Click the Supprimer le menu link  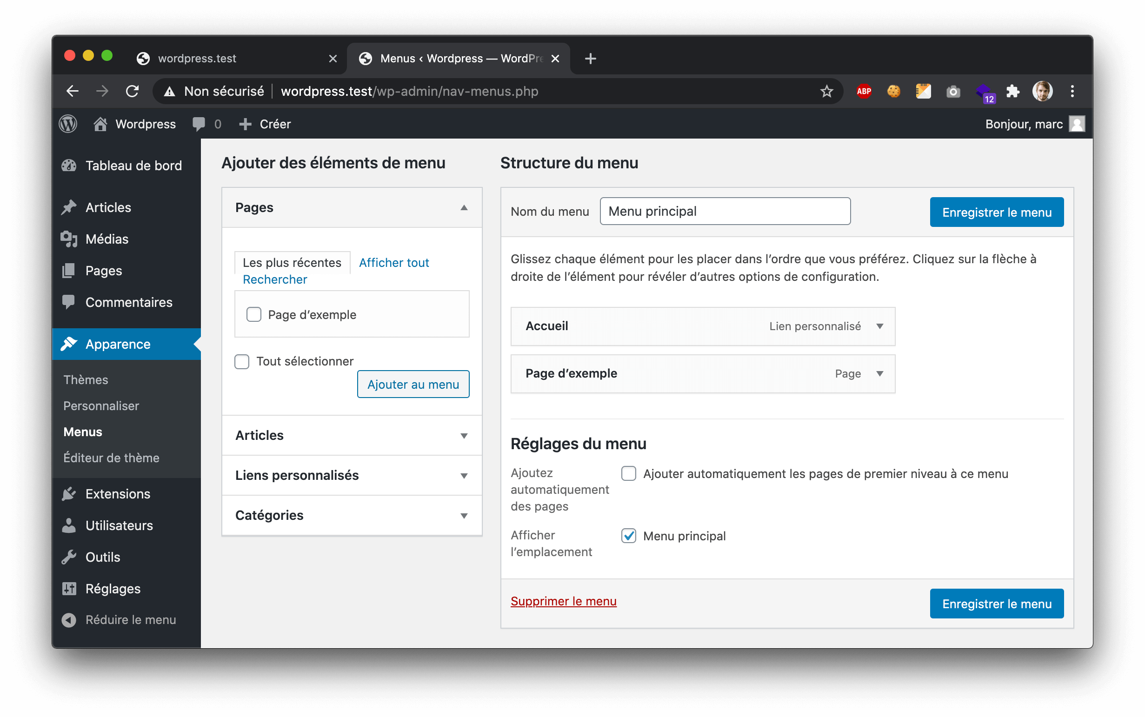point(564,601)
